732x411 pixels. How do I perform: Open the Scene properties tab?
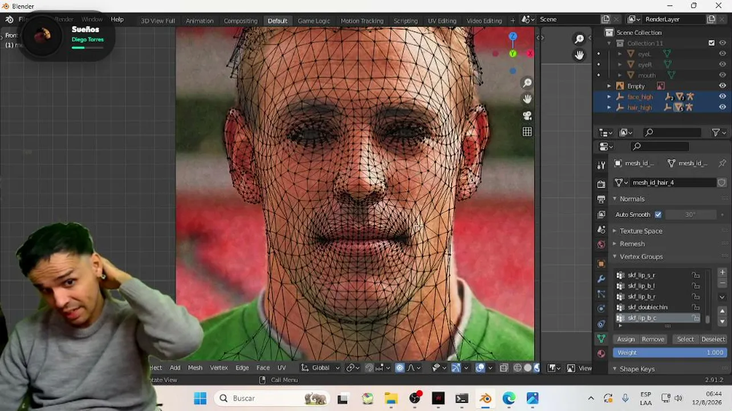point(601,229)
